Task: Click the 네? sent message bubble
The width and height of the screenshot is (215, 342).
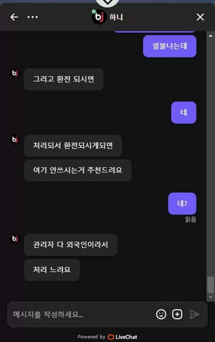Action: pyautogui.click(x=182, y=203)
